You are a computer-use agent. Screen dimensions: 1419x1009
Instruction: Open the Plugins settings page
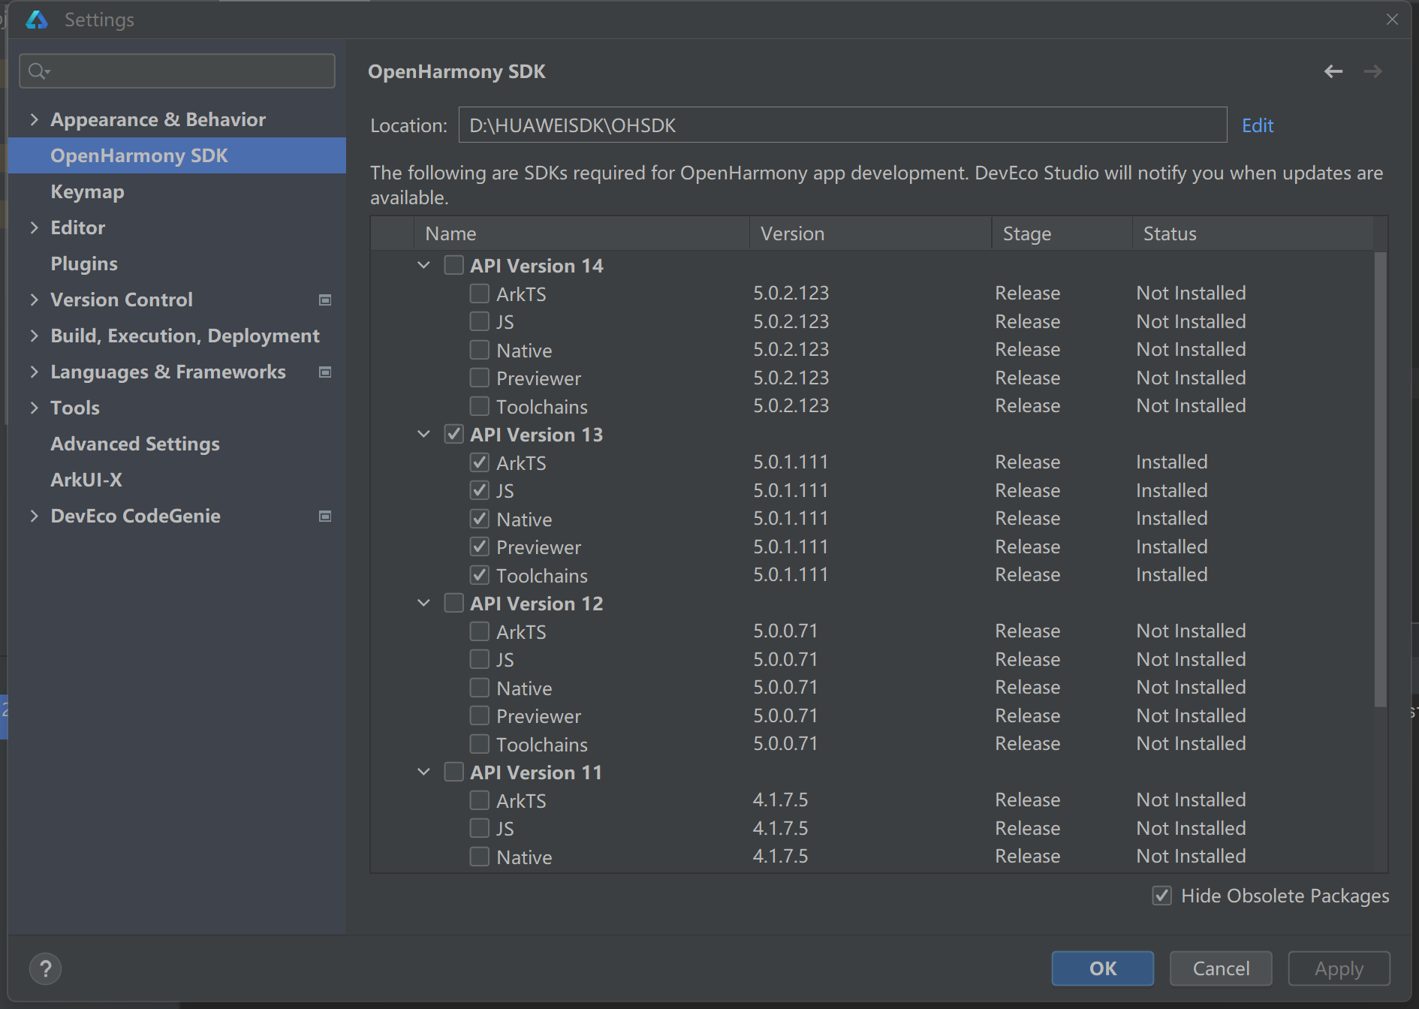tap(84, 264)
